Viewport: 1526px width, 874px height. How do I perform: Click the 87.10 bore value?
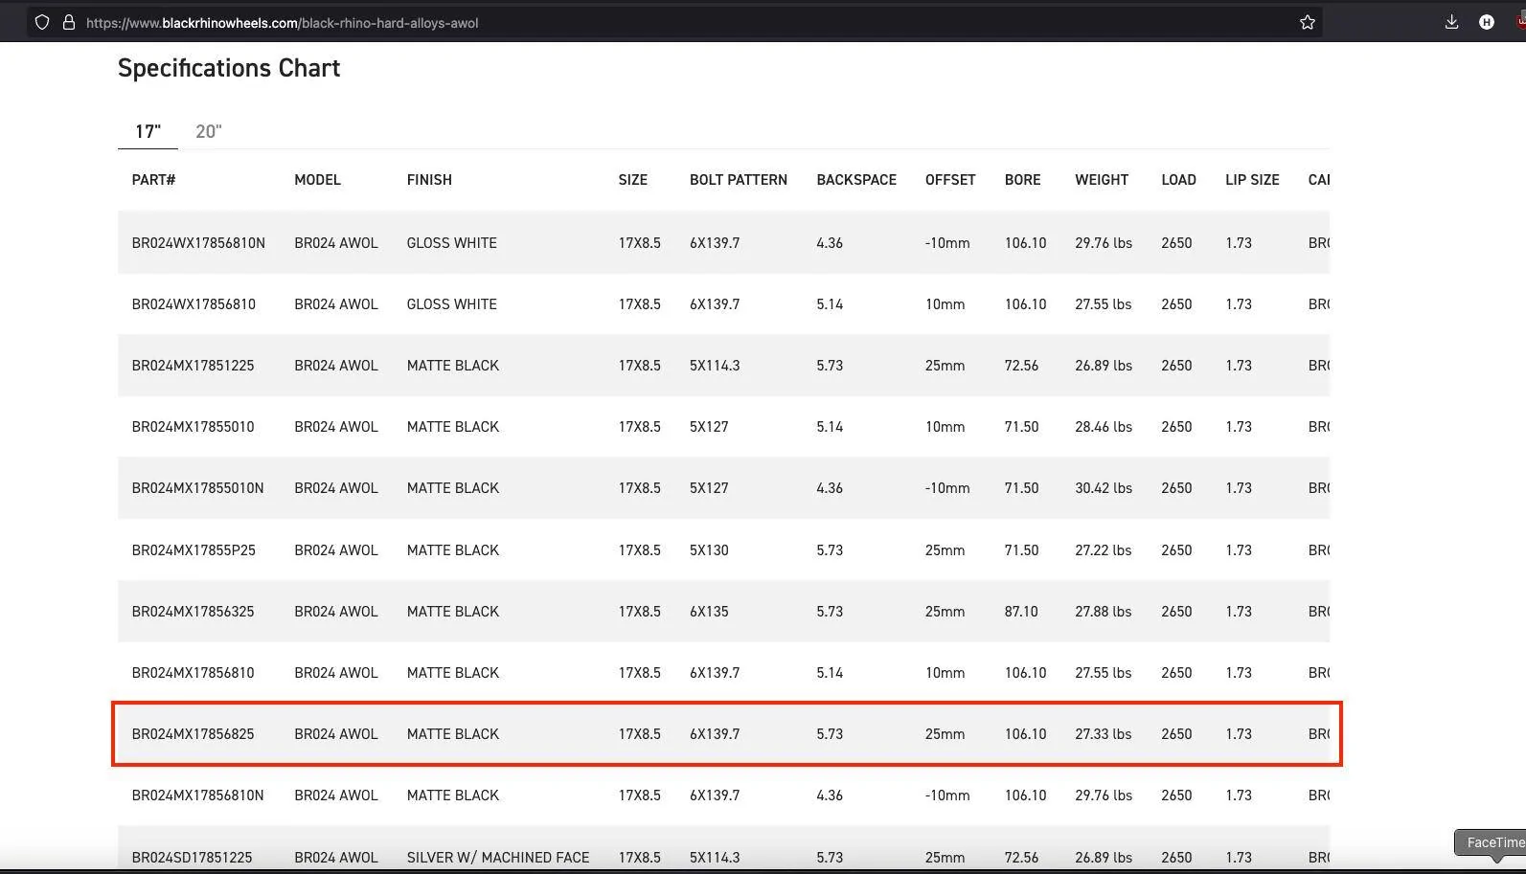(x=1021, y=612)
